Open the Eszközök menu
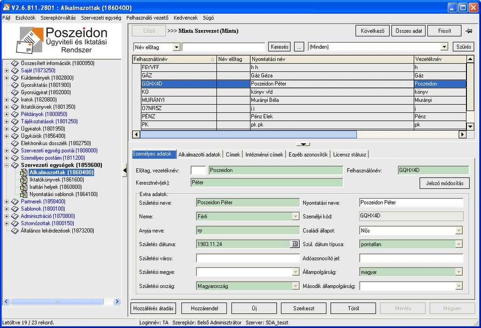This screenshot has height=328, width=481. tap(25, 18)
